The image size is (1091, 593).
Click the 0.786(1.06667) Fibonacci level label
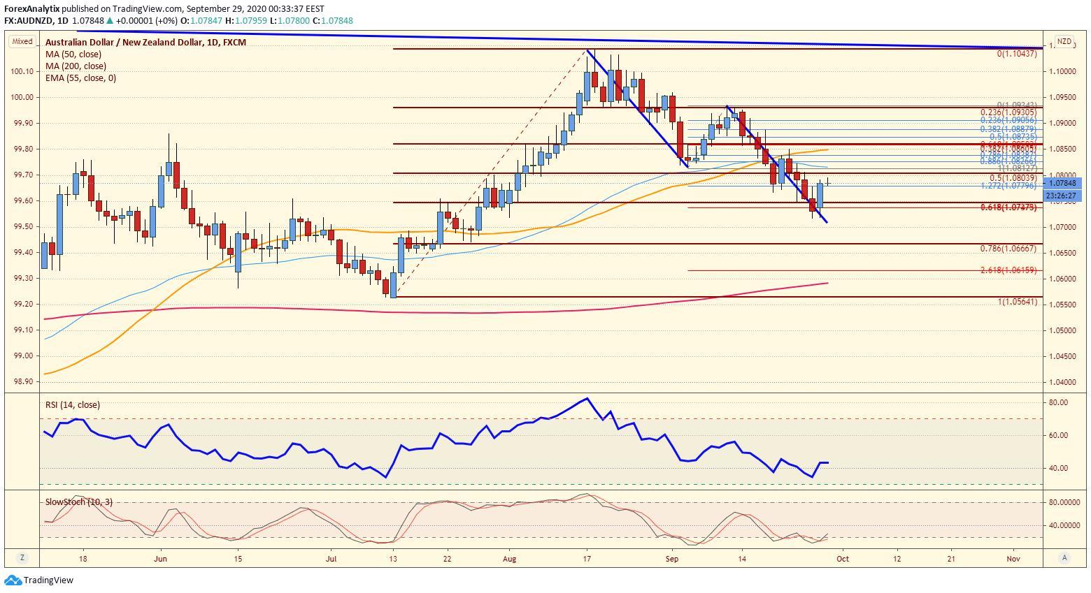point(1008,248)
